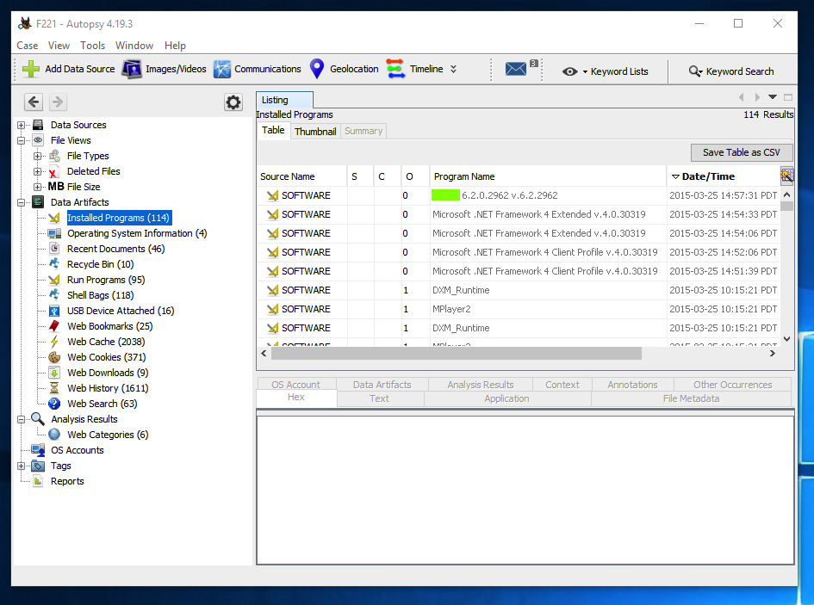Open the Help menu

coord(175,46)
